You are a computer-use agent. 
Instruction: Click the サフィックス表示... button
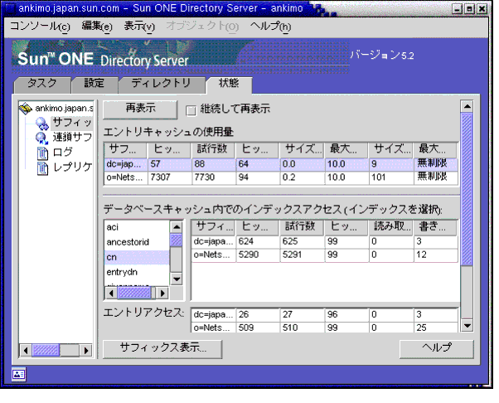162,348
